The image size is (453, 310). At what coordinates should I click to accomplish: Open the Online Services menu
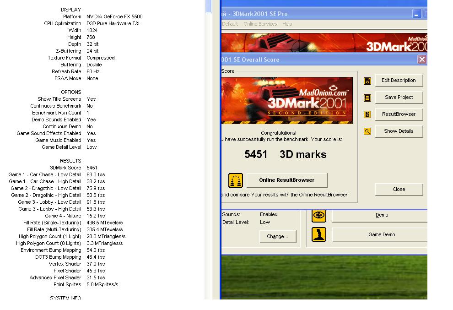(x=260, y=24)
